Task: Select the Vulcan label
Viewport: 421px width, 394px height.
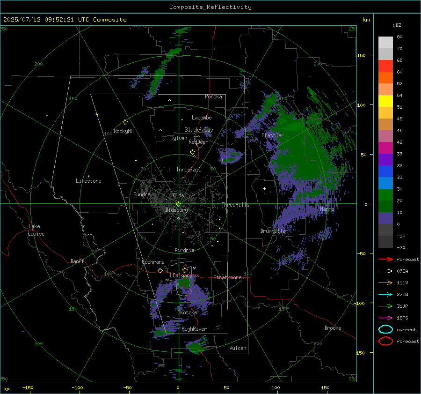Action: 238,348
